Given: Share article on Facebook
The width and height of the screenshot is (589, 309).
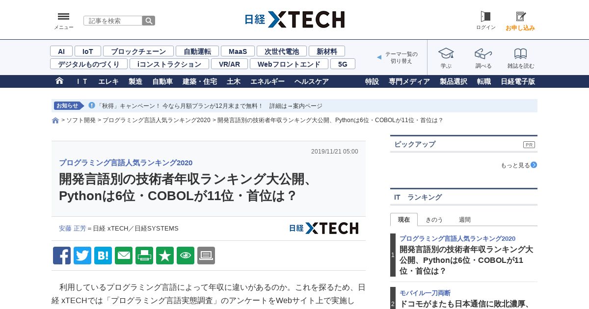Looking at the screenshot, I should click(x=62, y=256).
